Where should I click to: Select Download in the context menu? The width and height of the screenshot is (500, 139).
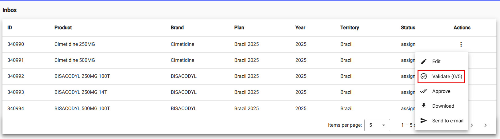tap(443, 106)
